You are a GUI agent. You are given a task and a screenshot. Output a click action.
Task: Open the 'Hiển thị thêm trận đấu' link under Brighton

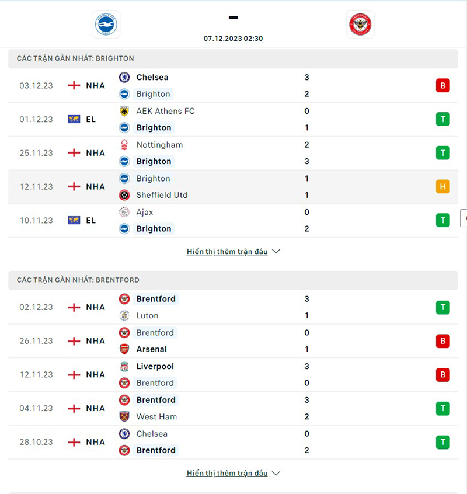226,251
